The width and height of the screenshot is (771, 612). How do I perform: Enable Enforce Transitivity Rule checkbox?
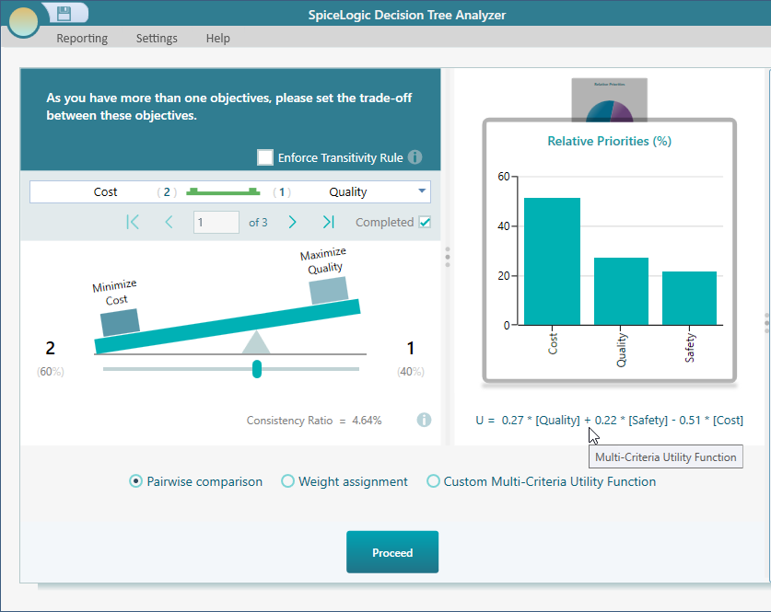pos(265,157)
